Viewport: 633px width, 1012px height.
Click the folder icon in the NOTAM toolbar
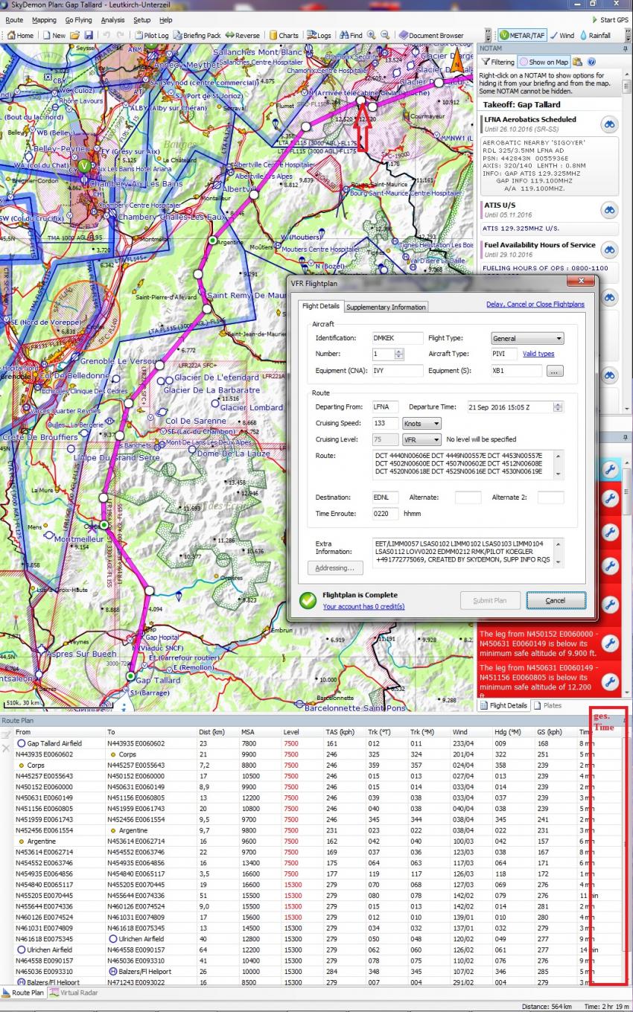point(578,62)
